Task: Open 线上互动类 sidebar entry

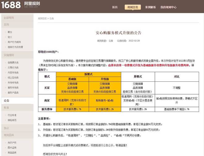Action: point(13,78)
